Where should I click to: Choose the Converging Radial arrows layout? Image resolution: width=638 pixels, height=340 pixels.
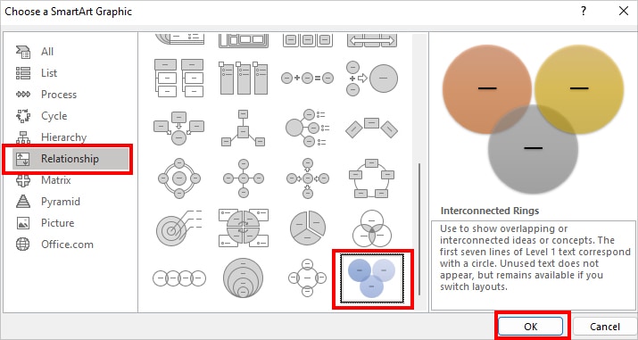[308, 178]
